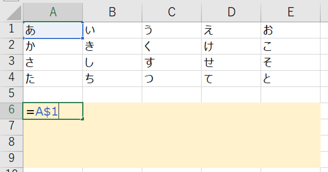Viewport: 328px width, 172px height.
Task: Select row 4 header
Action: (11, 78)
